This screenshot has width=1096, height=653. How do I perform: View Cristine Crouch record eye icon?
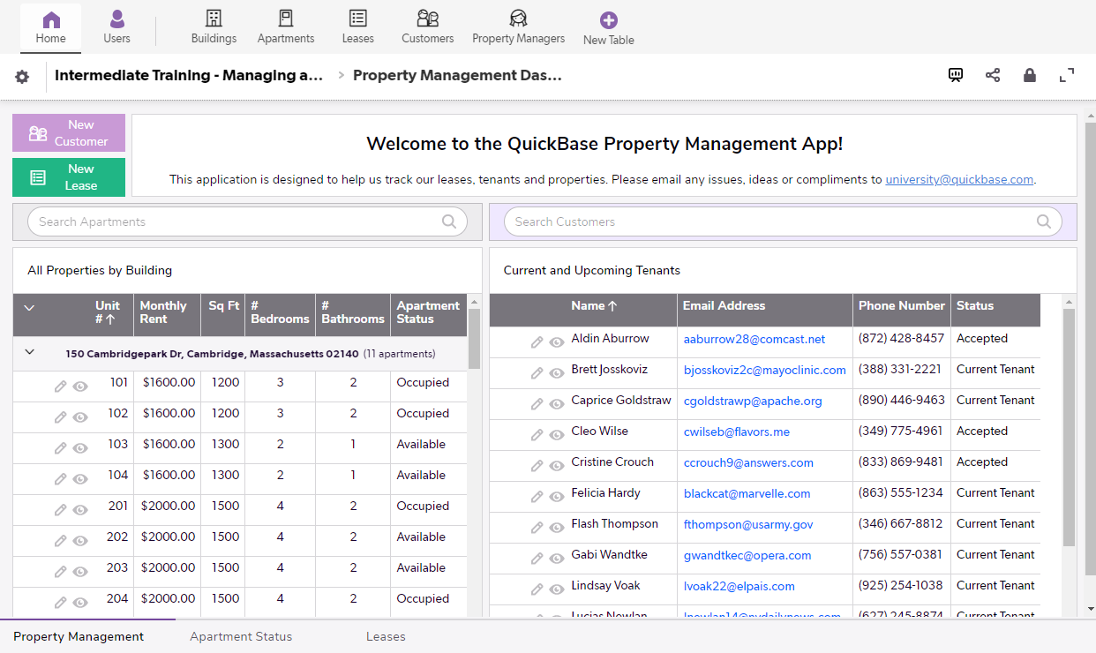pyautogui.click(x=557, y=466)
